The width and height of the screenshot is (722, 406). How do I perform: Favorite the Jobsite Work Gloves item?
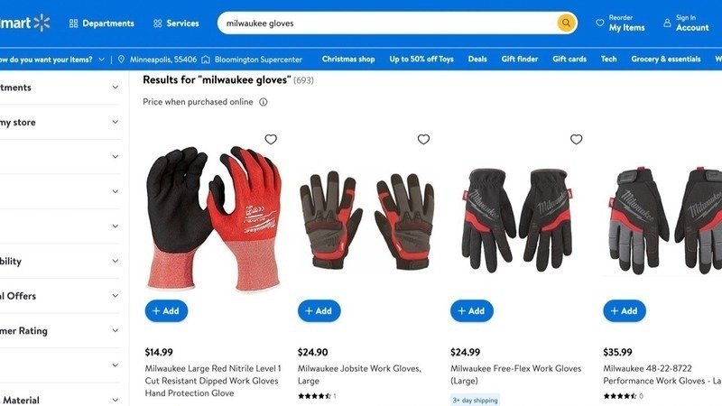(423, 139)
